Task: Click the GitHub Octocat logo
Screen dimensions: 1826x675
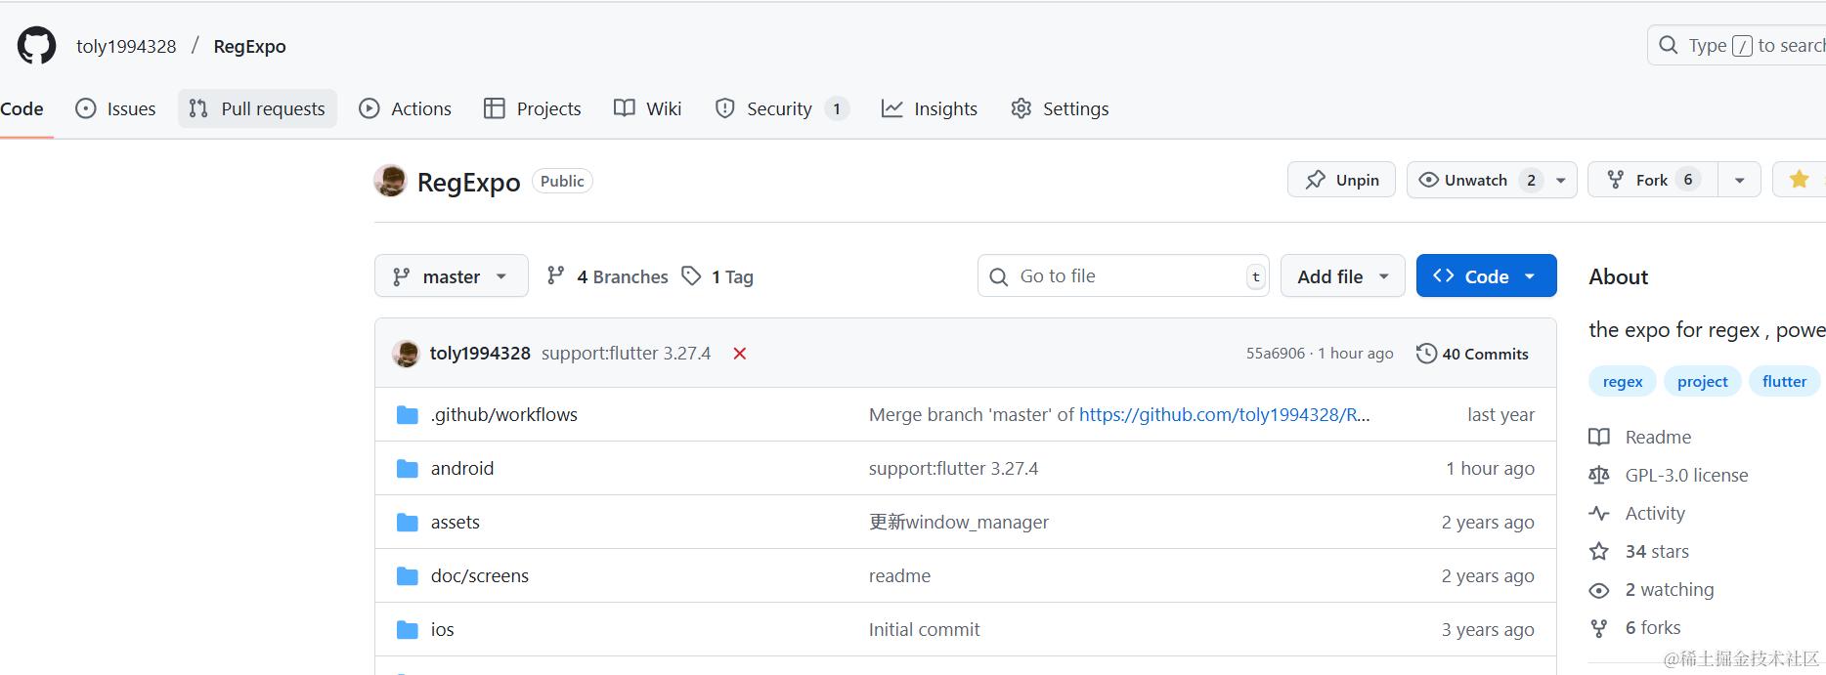Action: pyautogui.click(x=37, y=46)
